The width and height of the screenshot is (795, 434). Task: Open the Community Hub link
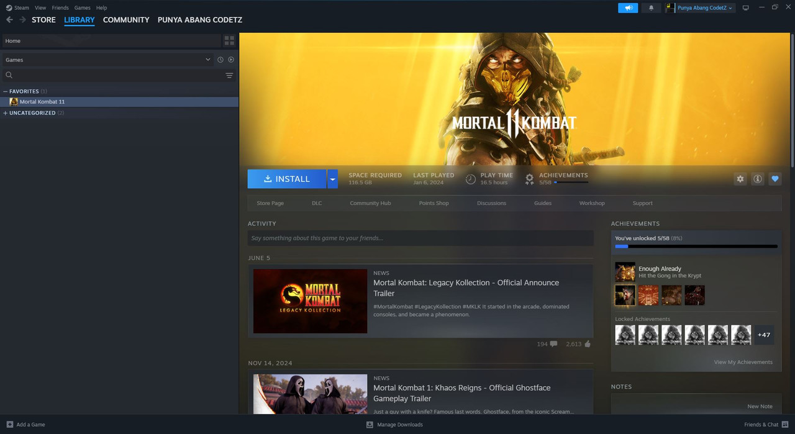(370, 203)
